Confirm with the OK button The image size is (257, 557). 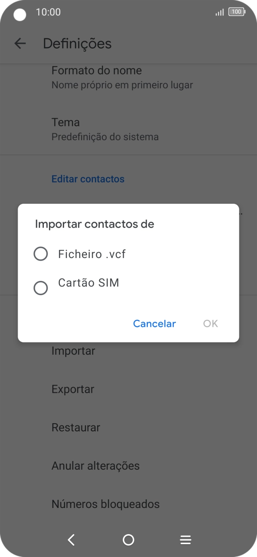pos(210,323)
